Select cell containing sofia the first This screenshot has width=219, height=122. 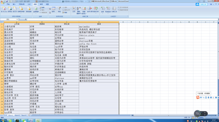[99, 44]
